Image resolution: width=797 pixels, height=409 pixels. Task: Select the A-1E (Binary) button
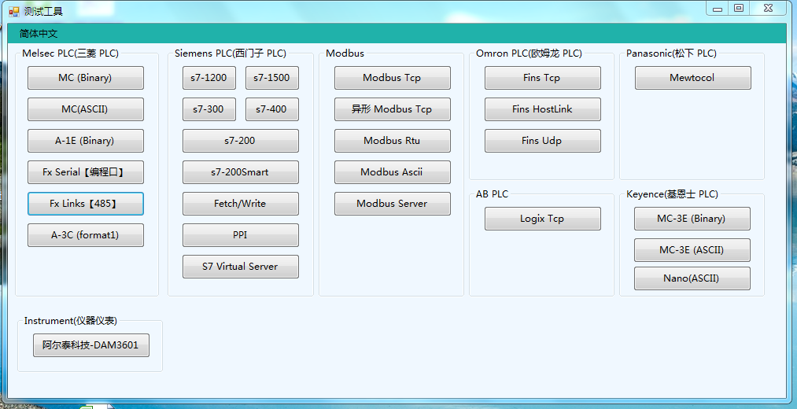coord(85,141)
